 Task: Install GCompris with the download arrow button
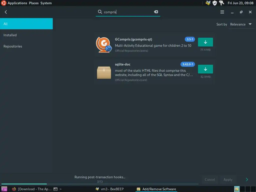click(x=205, y=42)
